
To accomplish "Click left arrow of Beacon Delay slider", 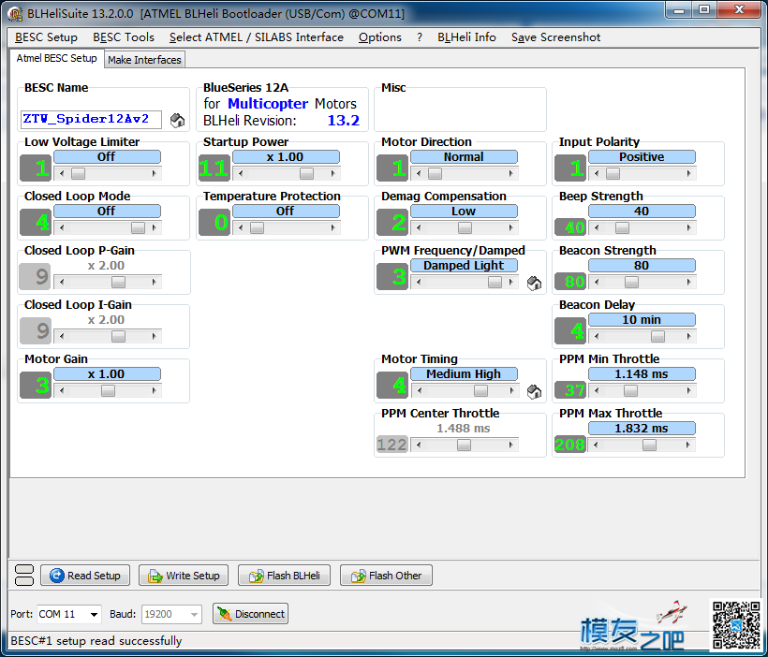I will coord(596,336).
